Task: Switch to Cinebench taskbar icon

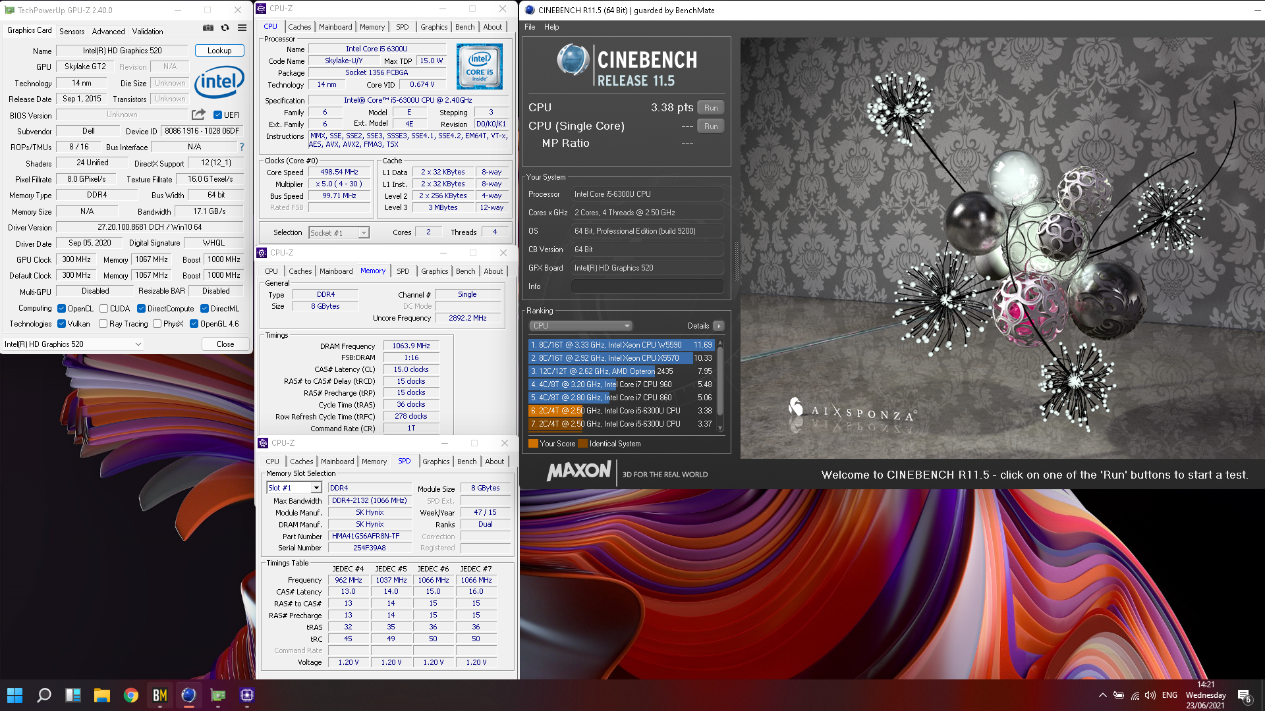Action: point(189,695)
